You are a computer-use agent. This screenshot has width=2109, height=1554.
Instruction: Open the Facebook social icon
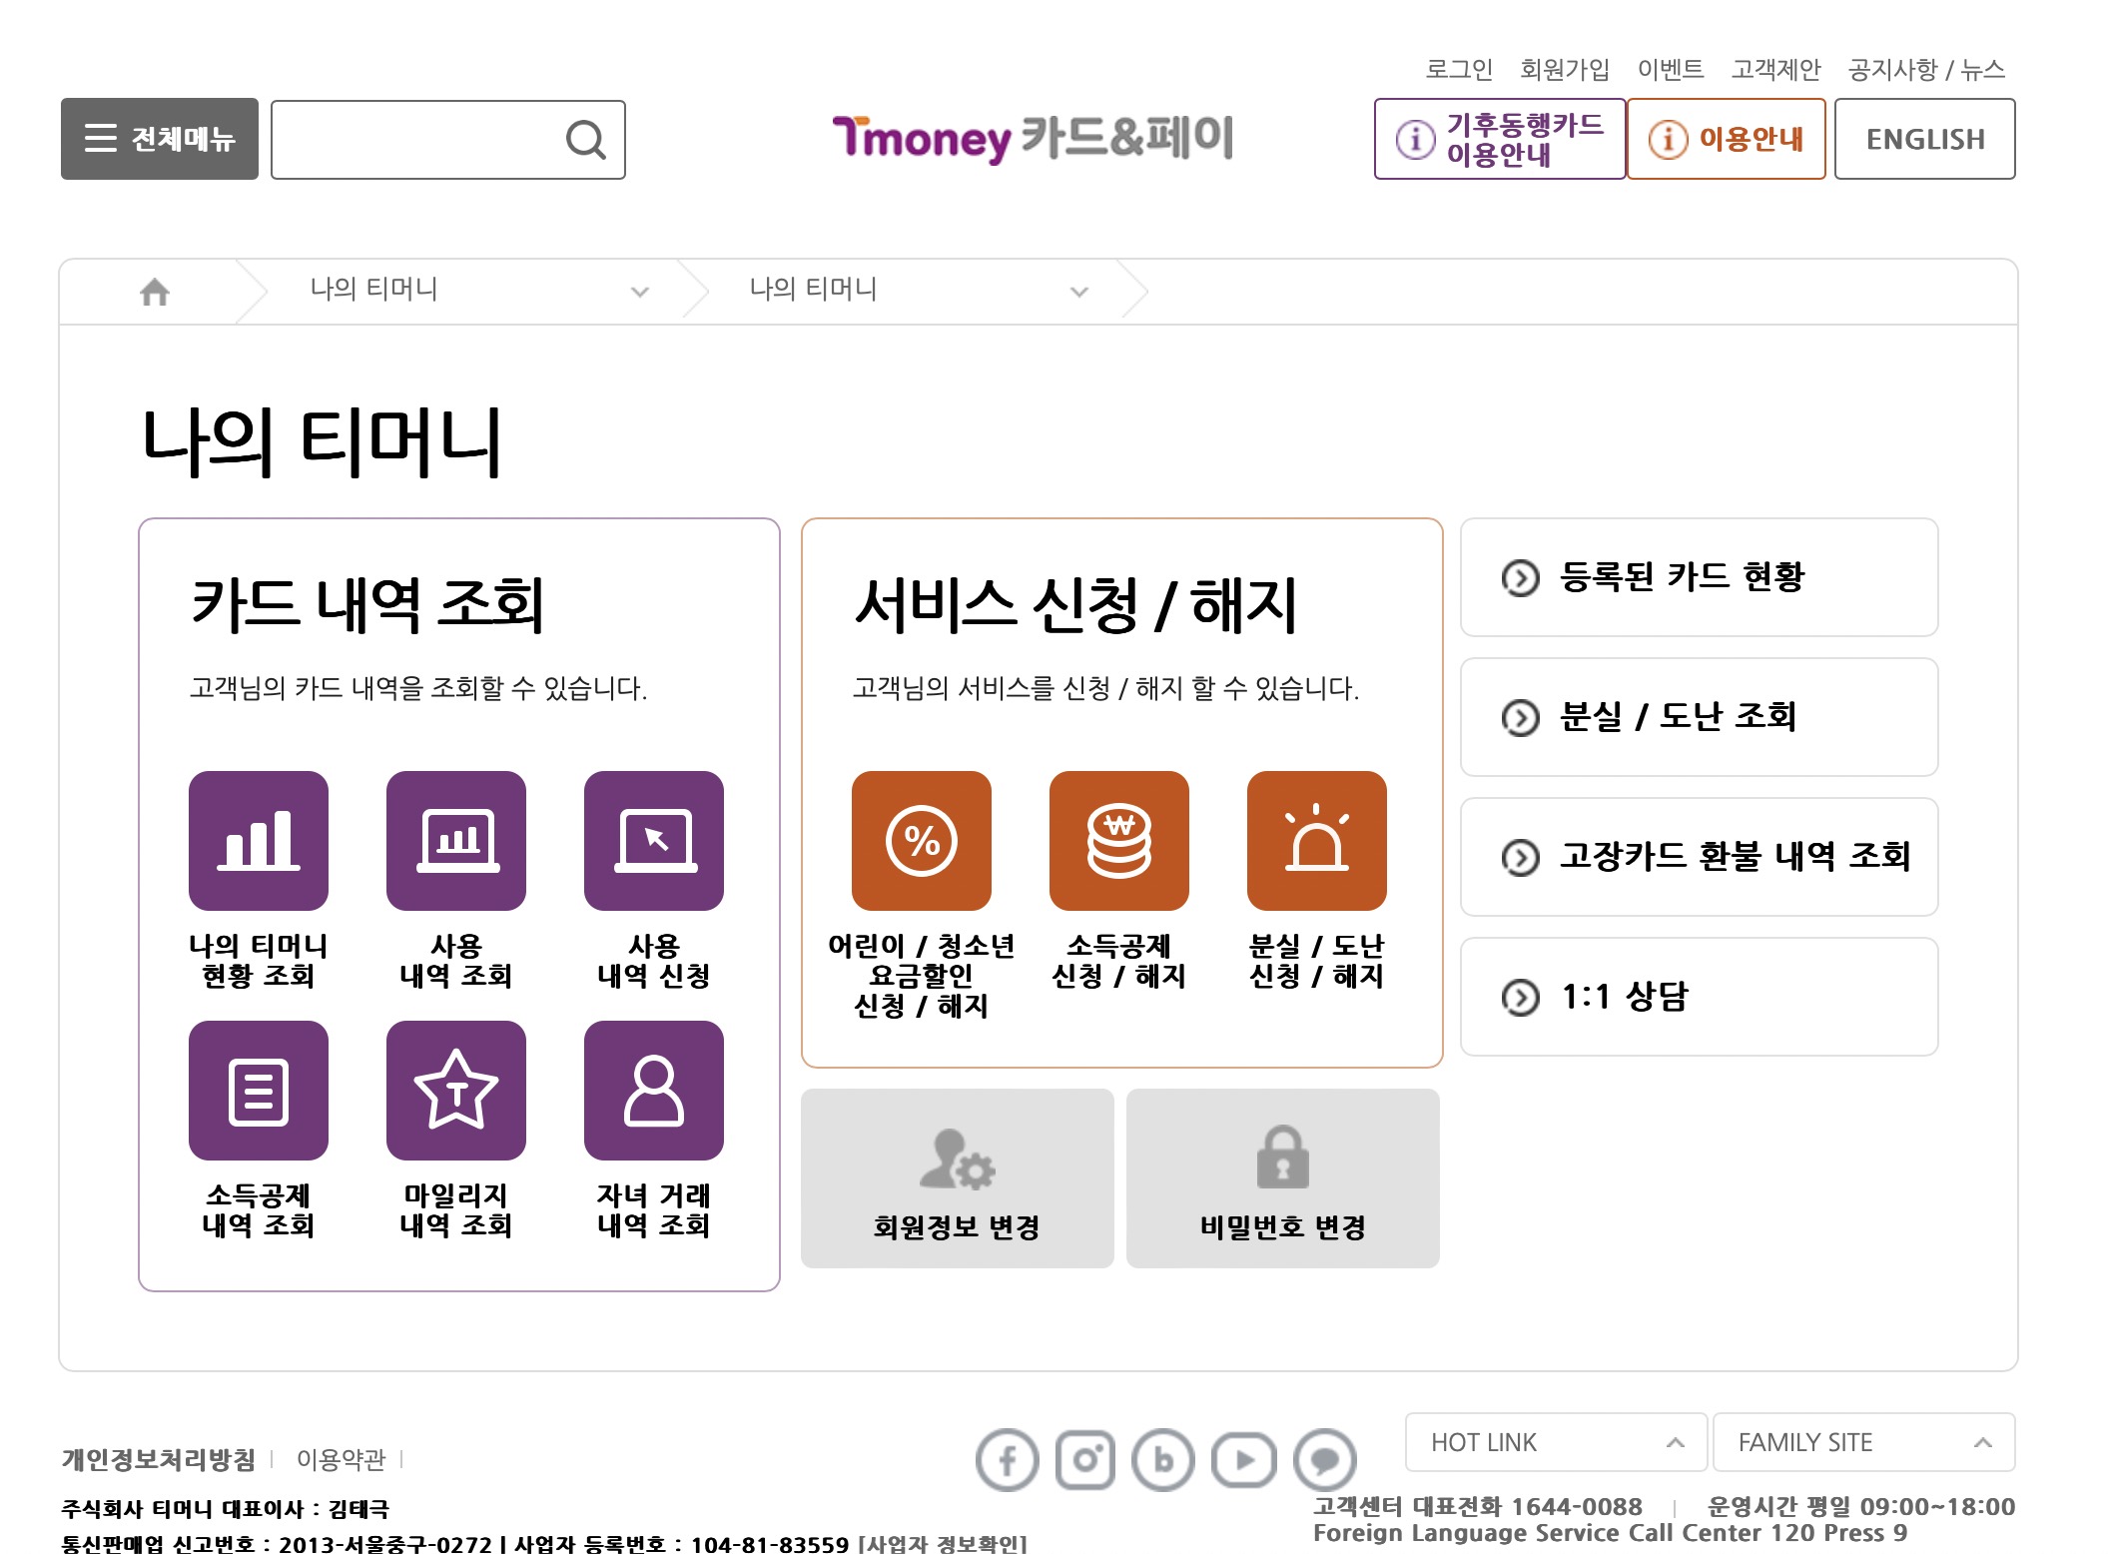pos(1007,1460)
